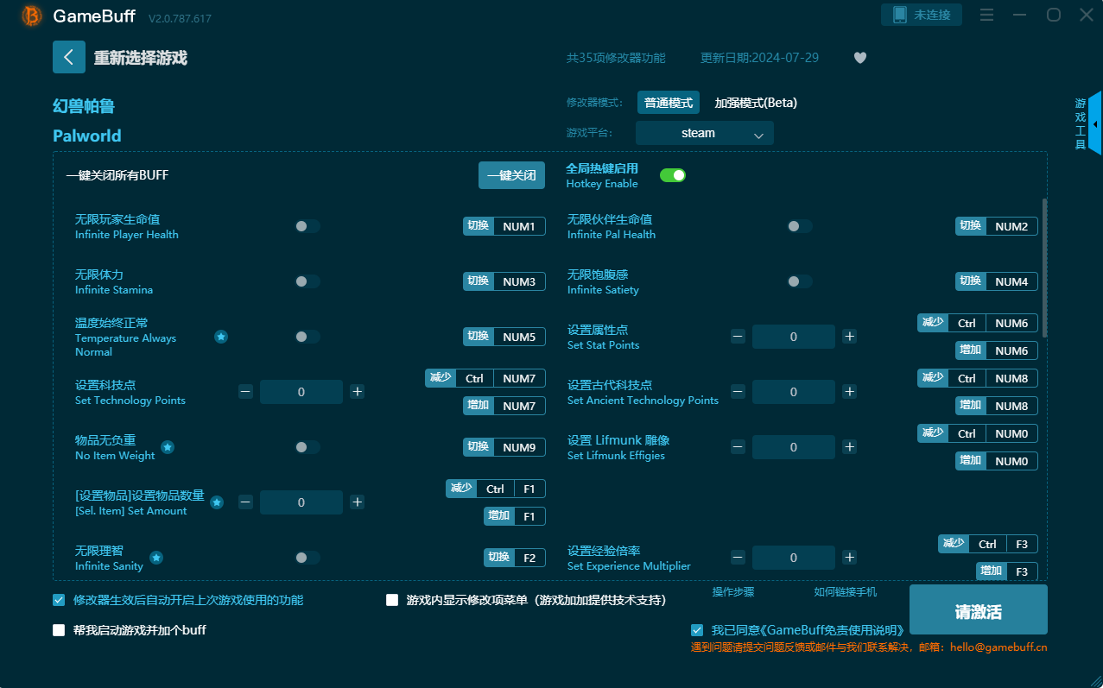
Task: Click the GameBuff logo icon
Action: tap(32, 16)
